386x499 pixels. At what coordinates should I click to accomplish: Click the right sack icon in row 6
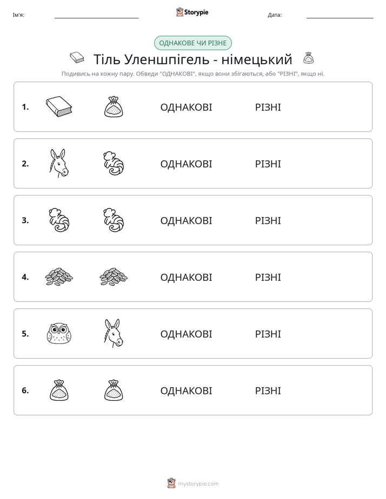[x=114, y=390]
